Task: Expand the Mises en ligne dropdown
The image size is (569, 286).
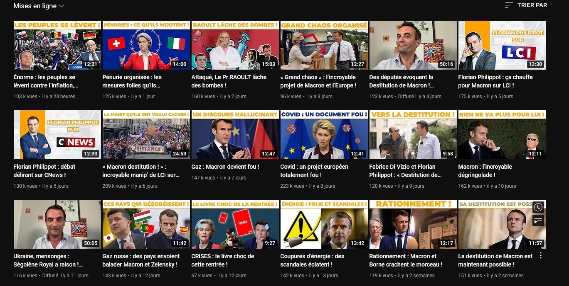Action: pos(39,6)
